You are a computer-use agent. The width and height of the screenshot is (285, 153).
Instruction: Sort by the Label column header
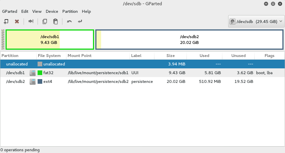click(142, 56)
